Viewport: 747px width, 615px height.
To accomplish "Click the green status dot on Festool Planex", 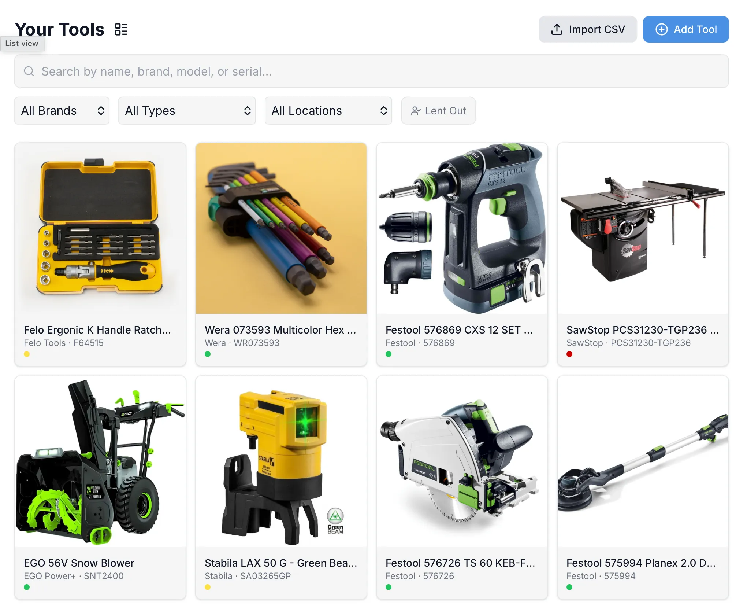I will coord(569,587).
